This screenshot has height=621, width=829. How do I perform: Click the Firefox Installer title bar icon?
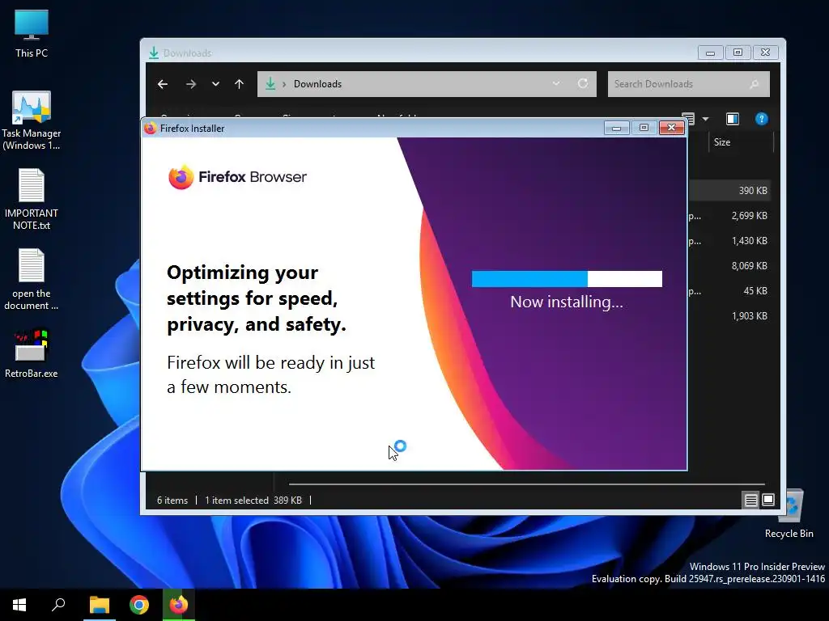150,129
